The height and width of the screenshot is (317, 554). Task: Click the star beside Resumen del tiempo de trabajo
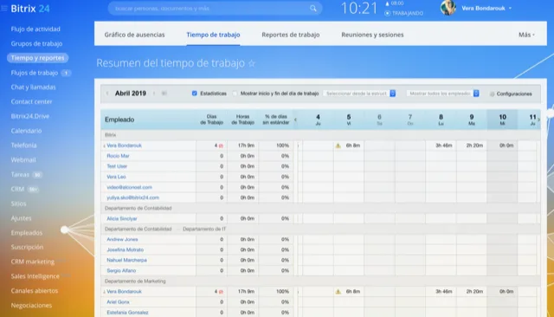pyautogui.click(x=252, y=63)
